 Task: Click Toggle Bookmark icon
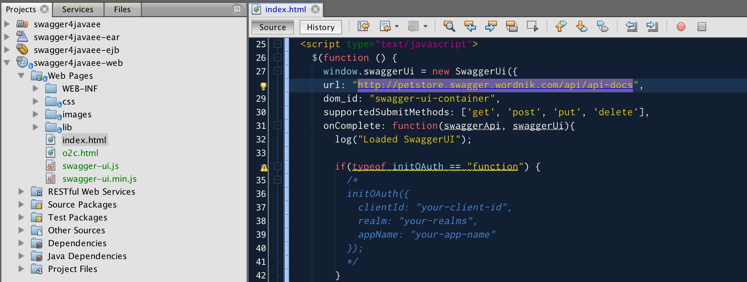(x=603, y=26)
